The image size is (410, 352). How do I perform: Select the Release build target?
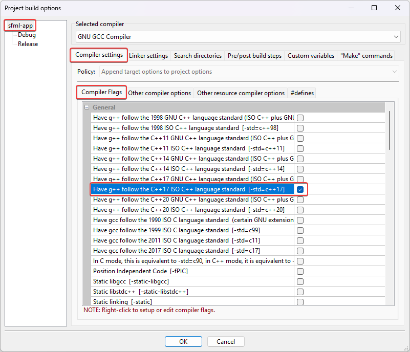[x=28, y=43]
